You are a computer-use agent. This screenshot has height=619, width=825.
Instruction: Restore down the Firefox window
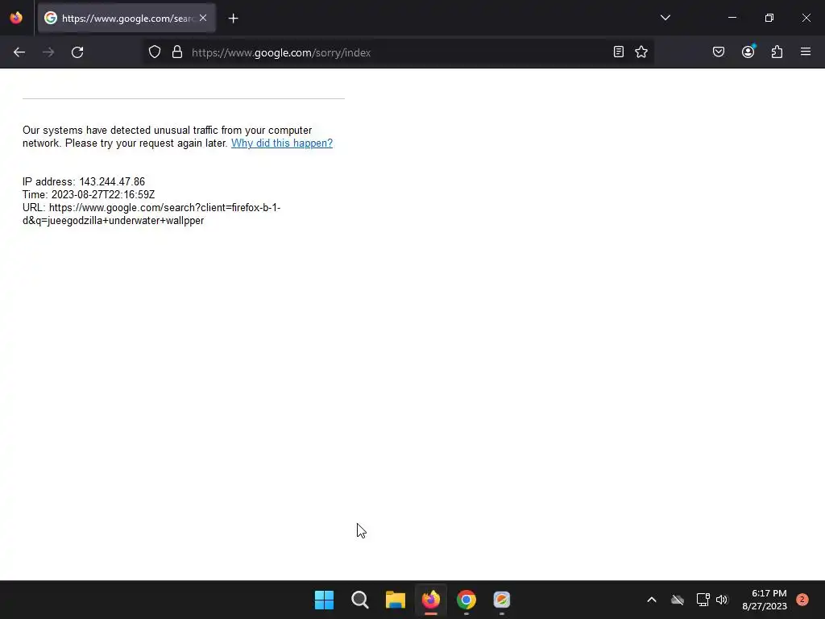(x=769, y=18)
